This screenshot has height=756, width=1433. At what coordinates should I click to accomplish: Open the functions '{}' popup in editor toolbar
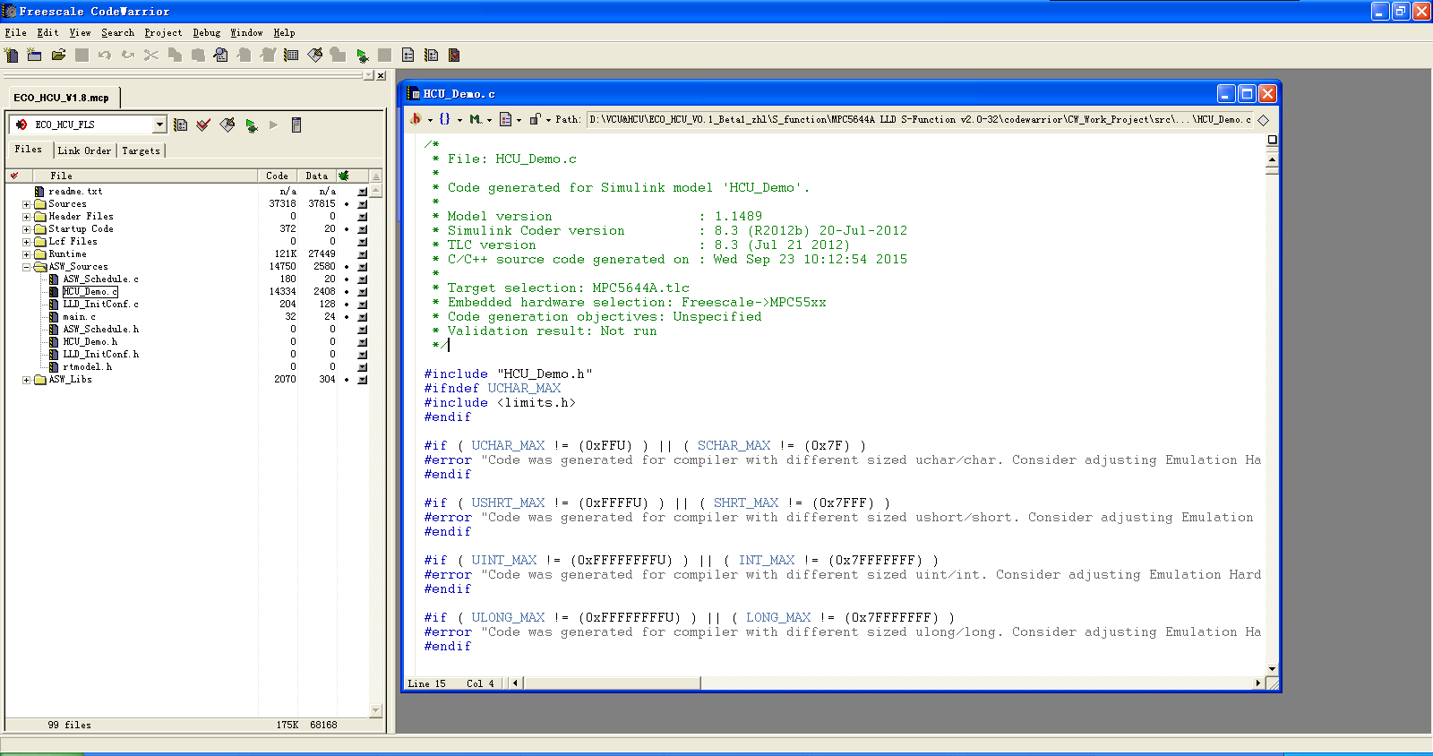(x=445, y=119)
